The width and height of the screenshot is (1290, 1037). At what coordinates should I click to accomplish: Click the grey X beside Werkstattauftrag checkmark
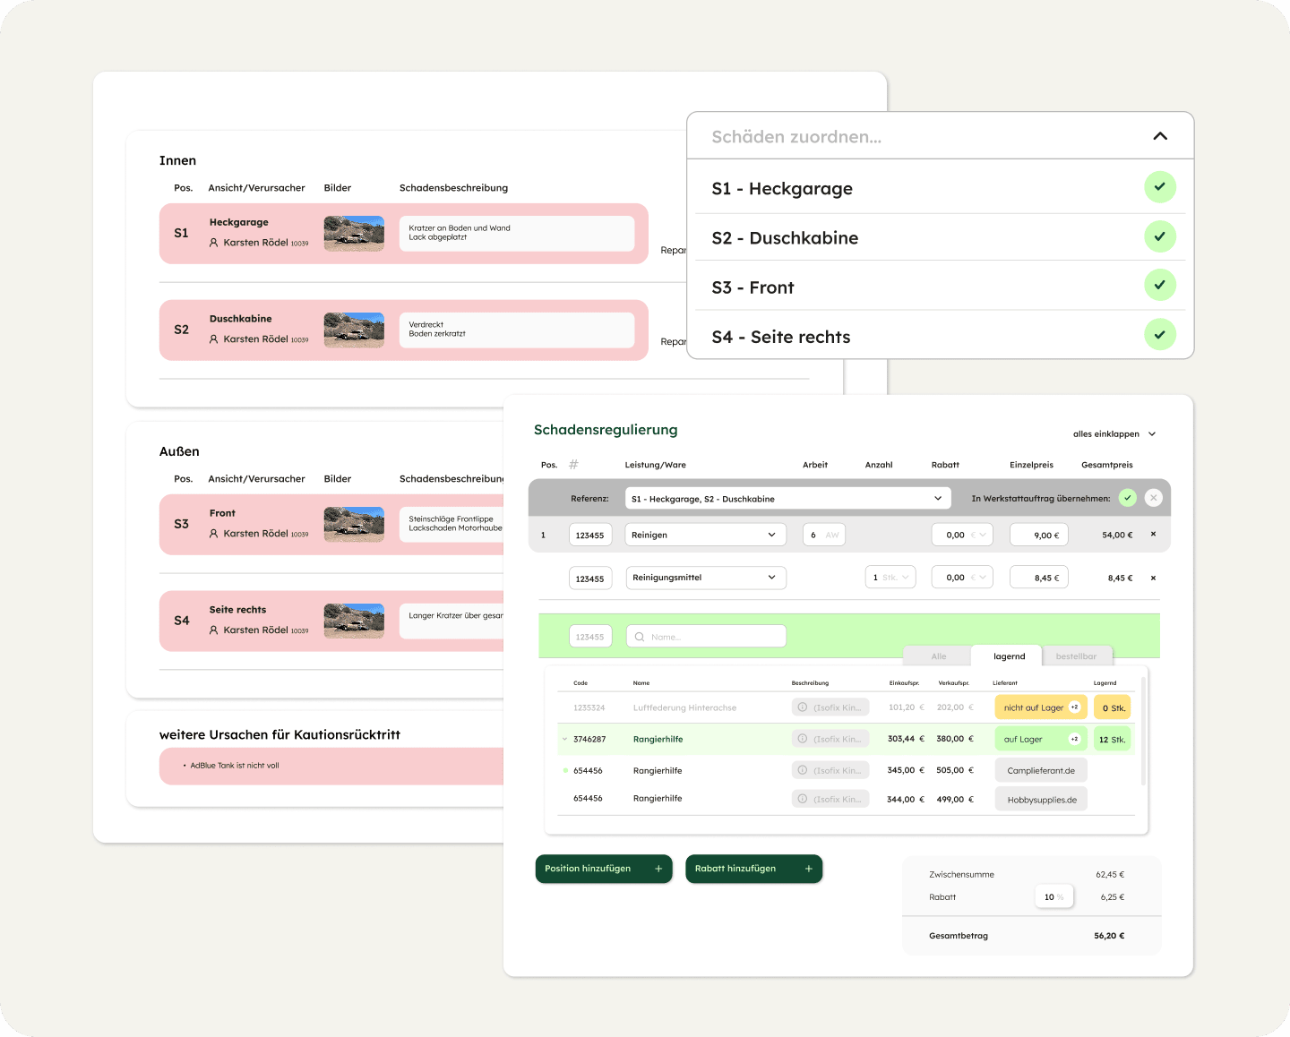(x=1153, y=498)
